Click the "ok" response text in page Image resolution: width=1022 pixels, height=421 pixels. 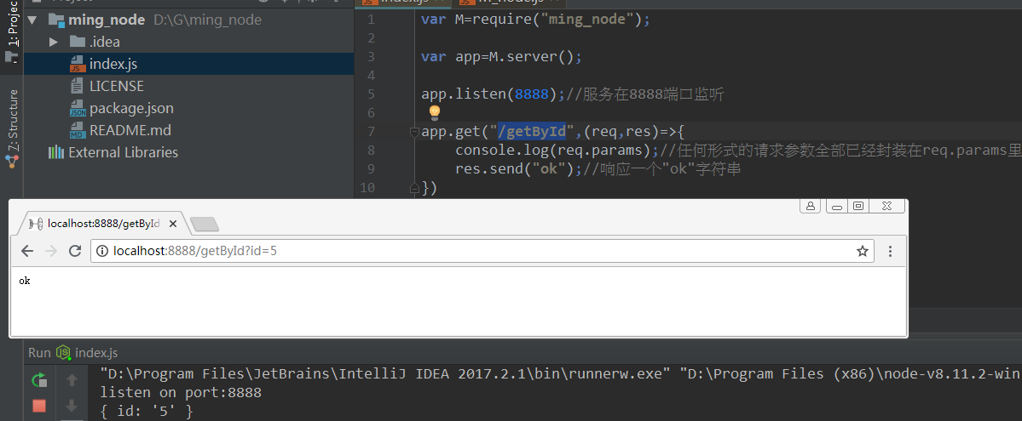click(x=24, y=282)
